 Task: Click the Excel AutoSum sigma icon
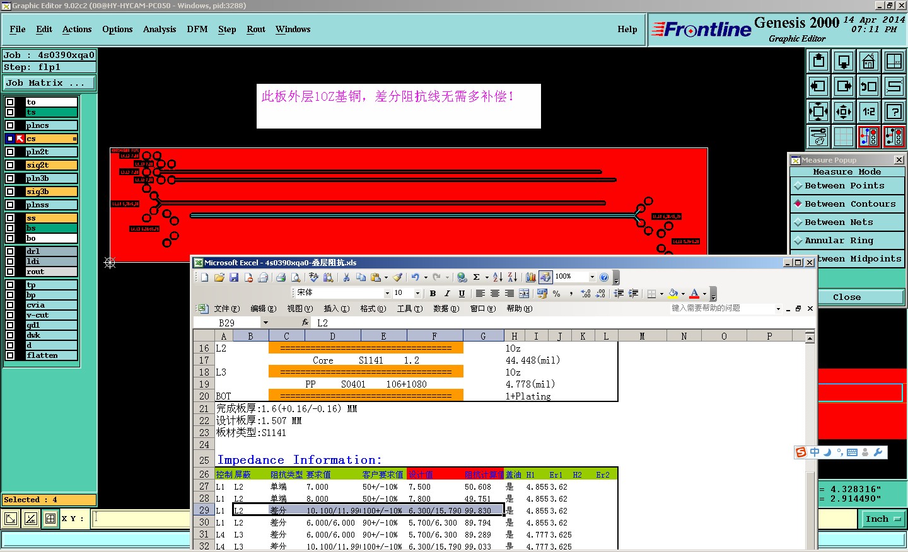pyautogui.click(x=477, y=277)
